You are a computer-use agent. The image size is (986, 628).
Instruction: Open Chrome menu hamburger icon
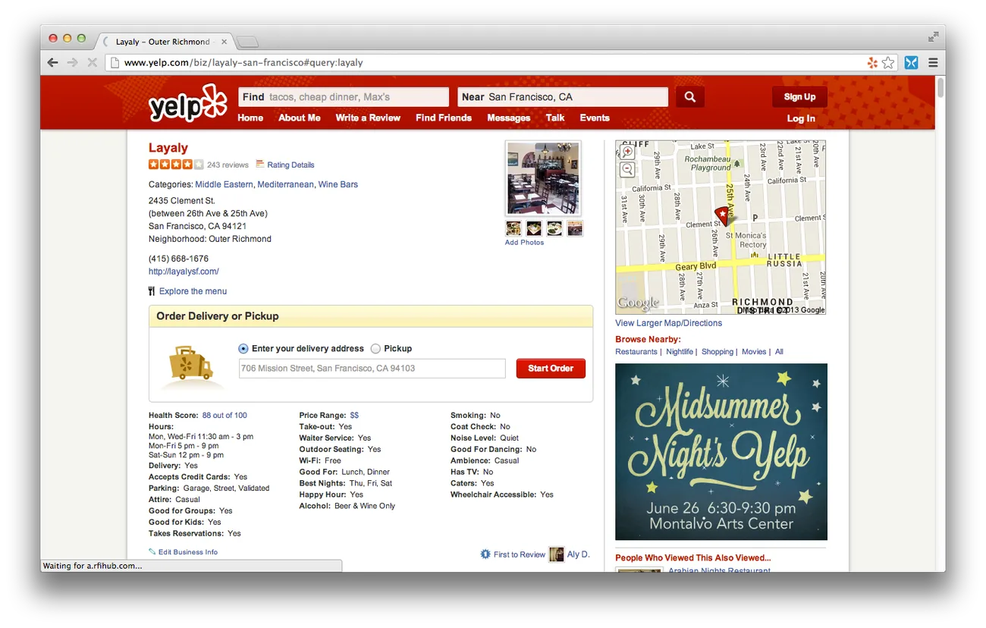933,63
